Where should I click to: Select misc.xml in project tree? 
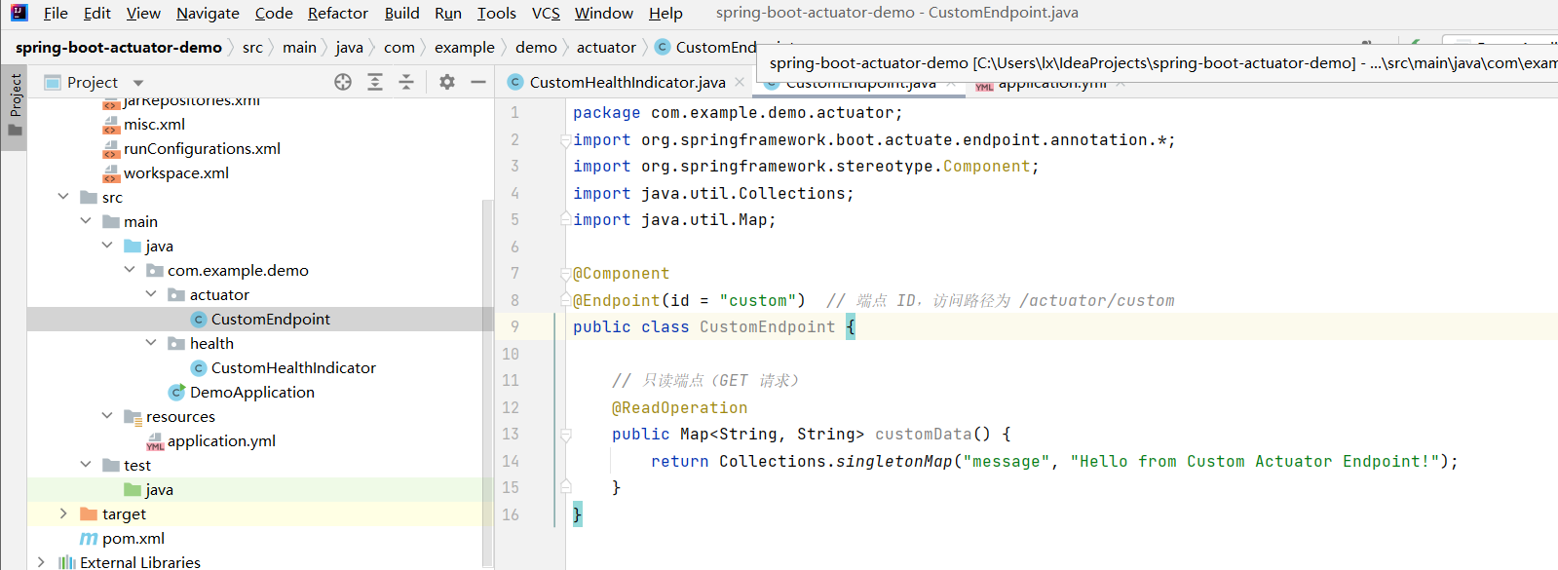[154, 124]
